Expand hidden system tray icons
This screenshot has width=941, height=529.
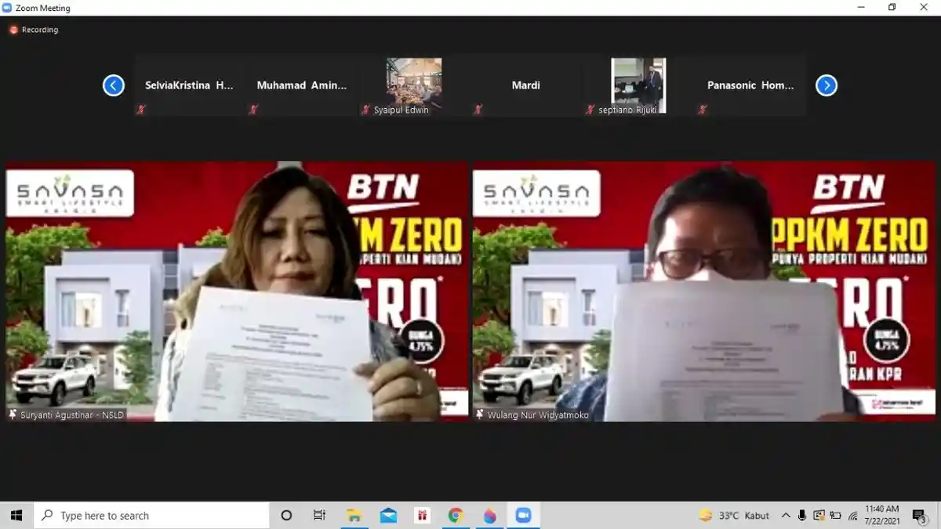[x=786, y=515]
